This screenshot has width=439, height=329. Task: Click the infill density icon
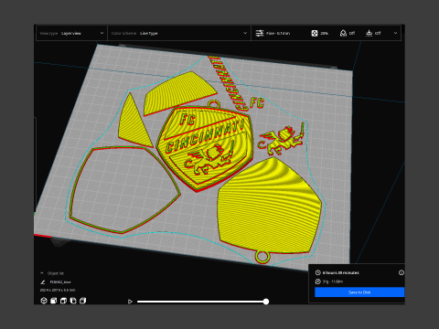(315, 33)
